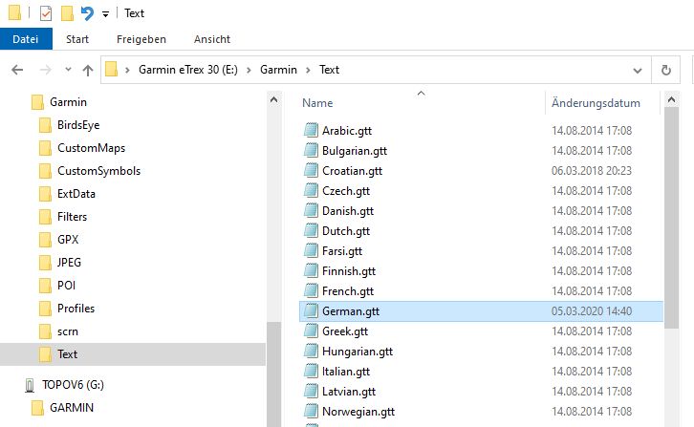
Task: Select the Farsi.gtt file icon
Action: tap(311, 251)
